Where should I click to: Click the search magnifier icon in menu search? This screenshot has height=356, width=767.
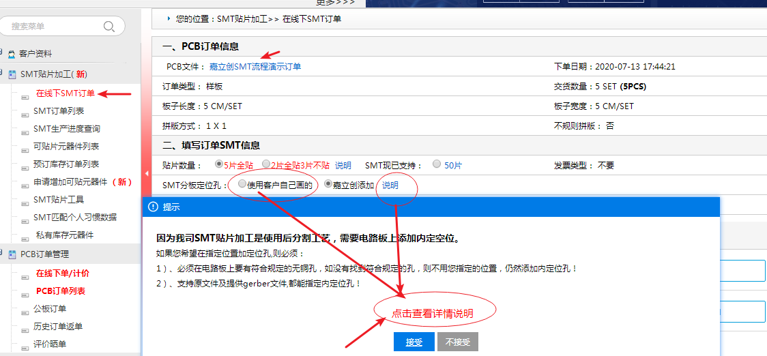click(108, 27)
